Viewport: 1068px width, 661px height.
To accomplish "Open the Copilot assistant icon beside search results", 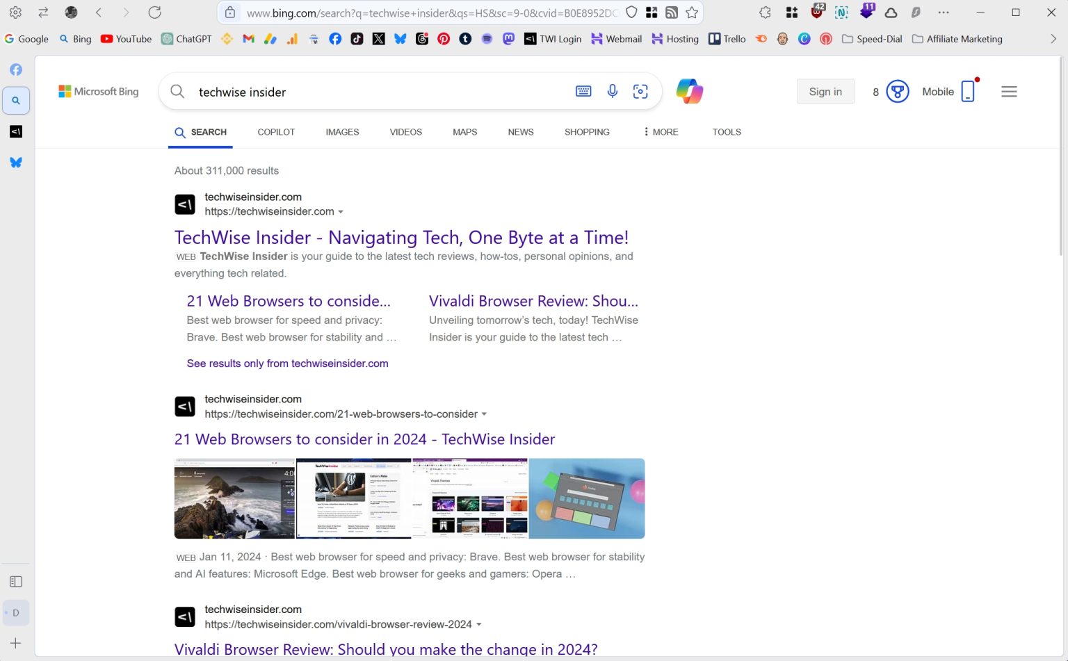I will tap(689, 91).
